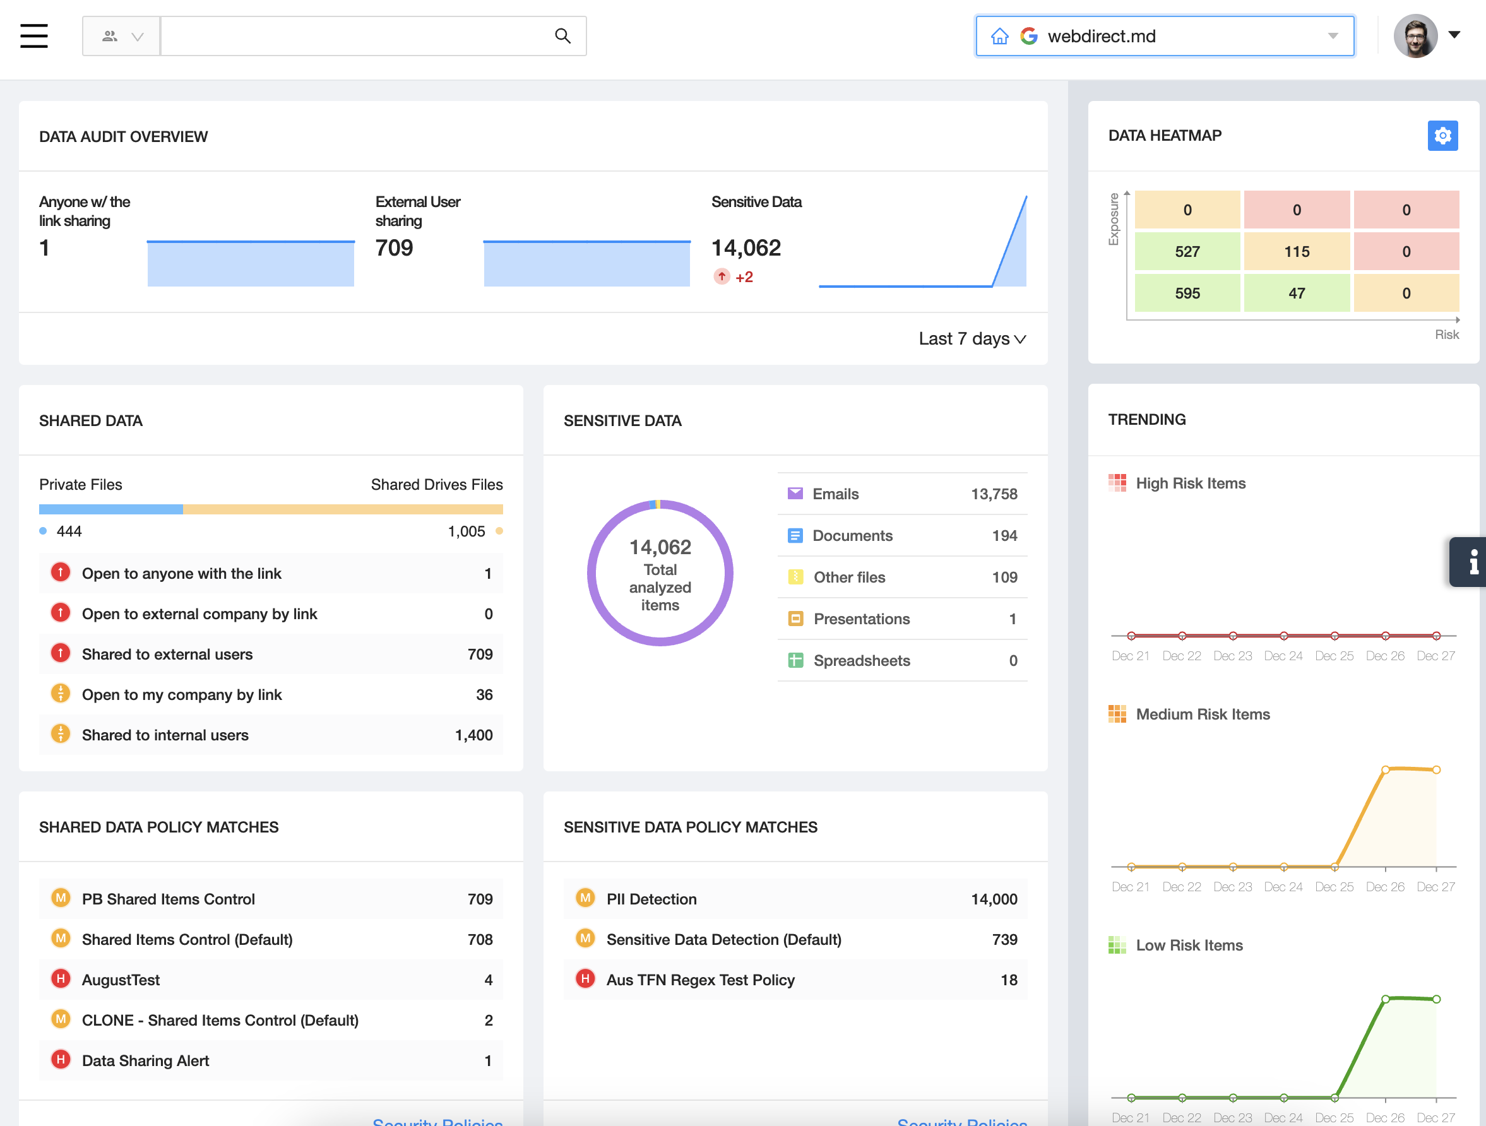Viewport: 1486px width, 1126px height.
Task: Click the High Risk Items grid icon
Action: (x=1117, y=483)
